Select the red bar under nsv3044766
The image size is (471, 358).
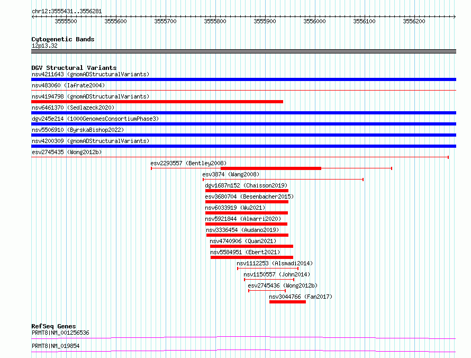coord(288,302)
